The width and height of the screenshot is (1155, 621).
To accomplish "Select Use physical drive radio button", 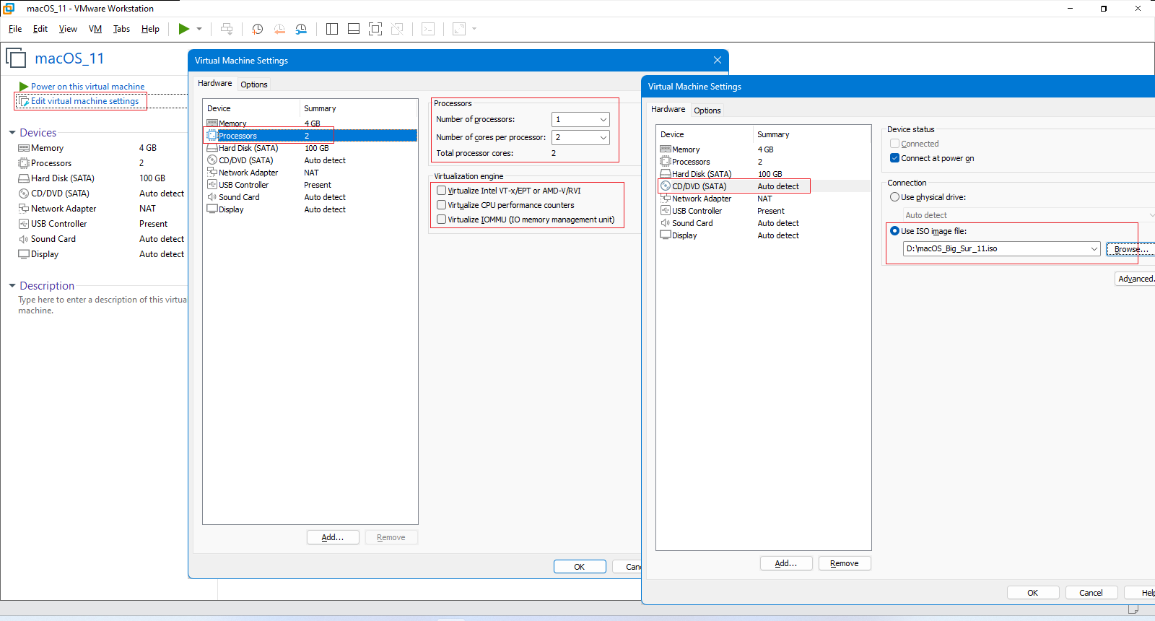I will [x=894, y=197].
